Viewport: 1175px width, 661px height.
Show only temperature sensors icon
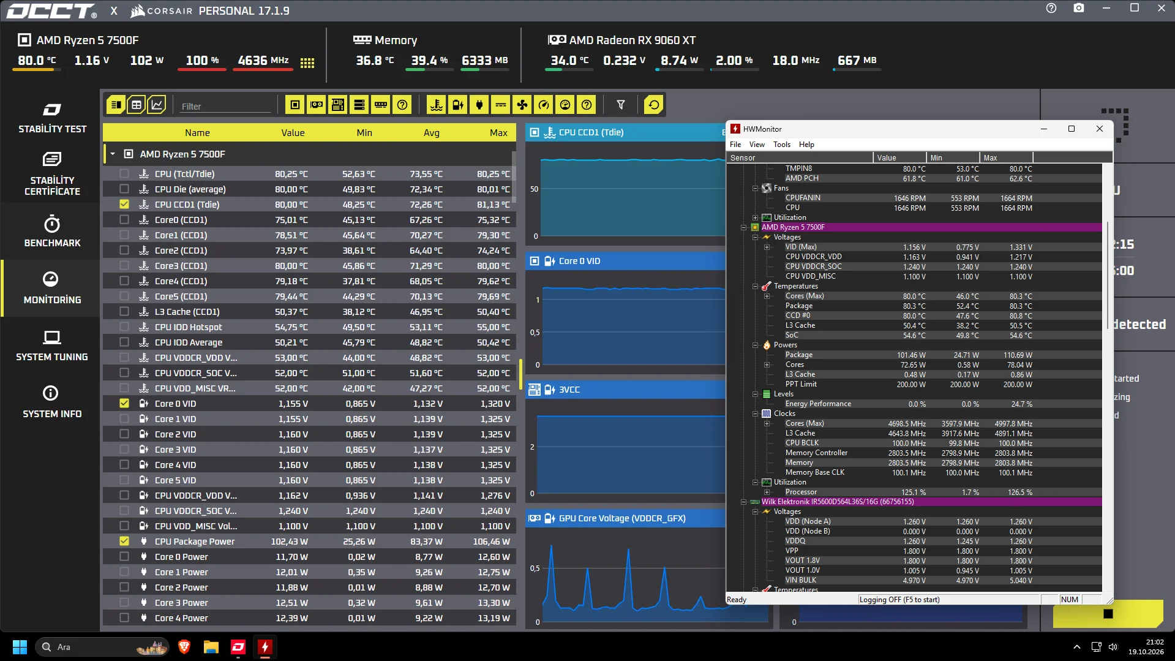(x=437, y=105)
